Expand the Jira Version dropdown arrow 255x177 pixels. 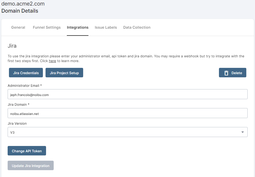point(242,132)
